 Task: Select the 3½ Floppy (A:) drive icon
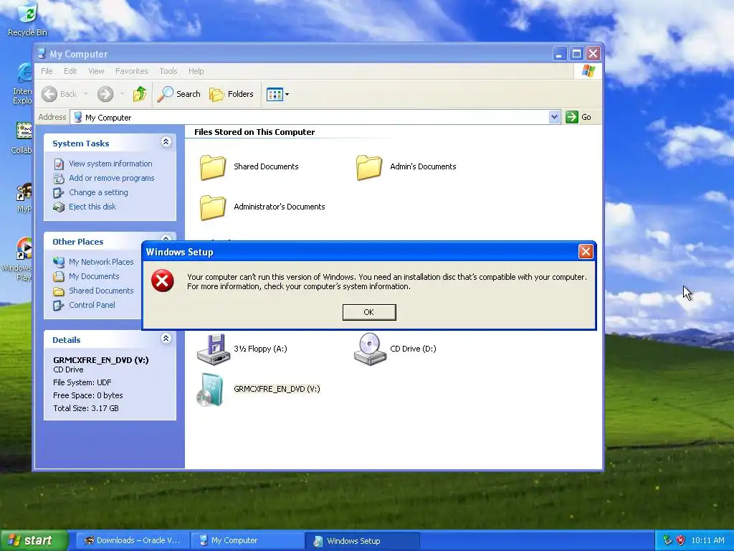(x=214, y=349)
